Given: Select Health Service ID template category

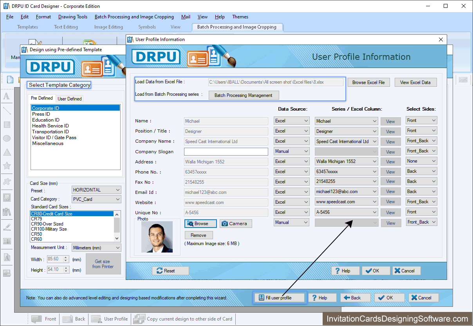Looking at the screenshot, I should (x=51, y=126).
